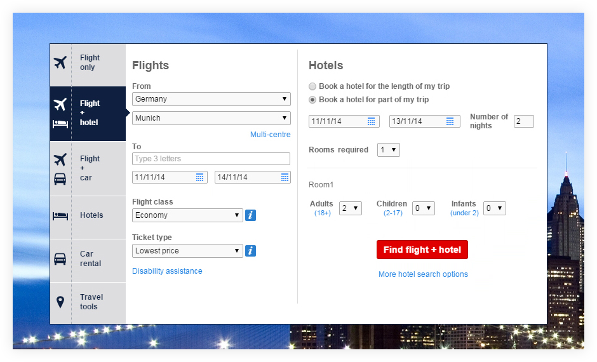Open calendar for hotel check-out date 13/11/14
The image size is (597, 362).
click(450, 121)
